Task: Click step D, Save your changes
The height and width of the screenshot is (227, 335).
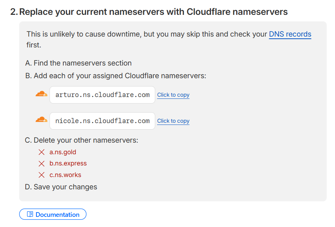Action: point(62,187)
